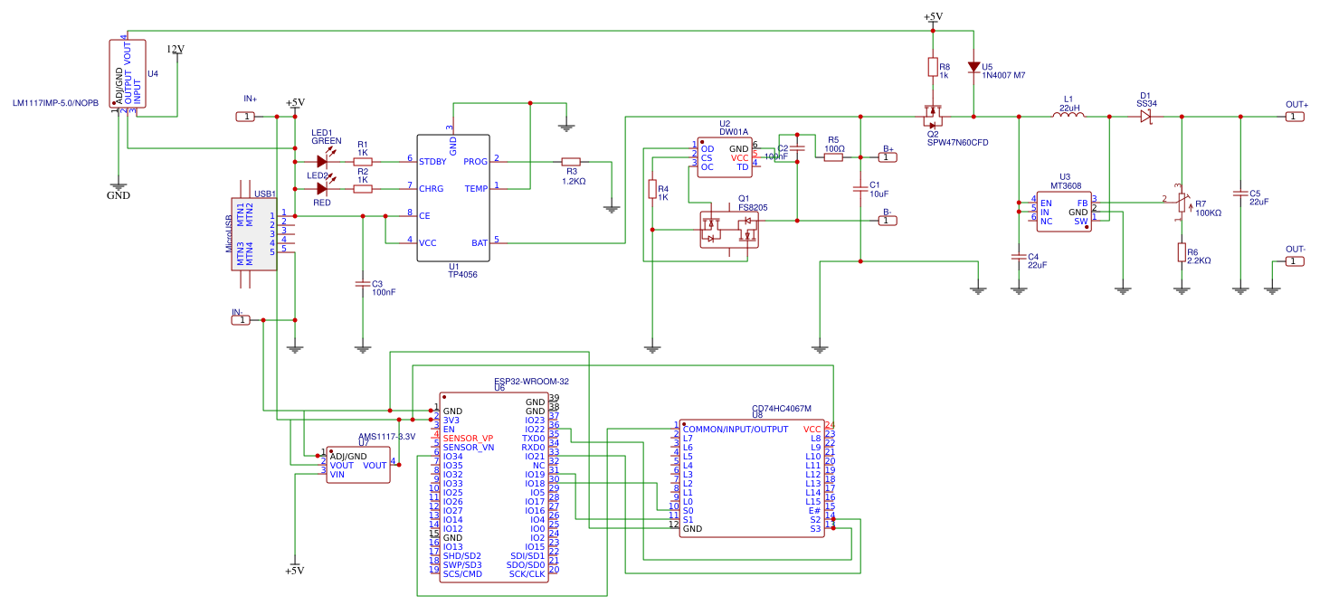Click the COMMON/INPUT/OUTPUT pin on U8
The height and width of the screenshot is (605, 1320).
tap(733, 426)
